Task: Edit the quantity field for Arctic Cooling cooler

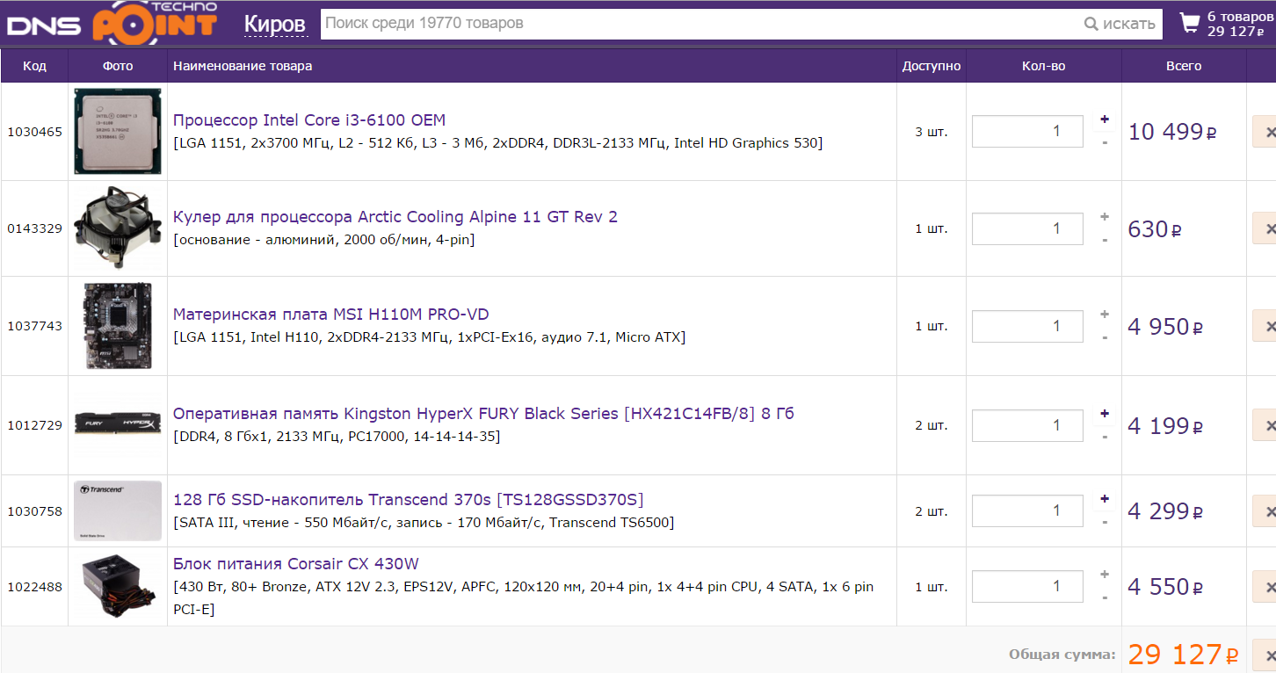Action: 1027,228
